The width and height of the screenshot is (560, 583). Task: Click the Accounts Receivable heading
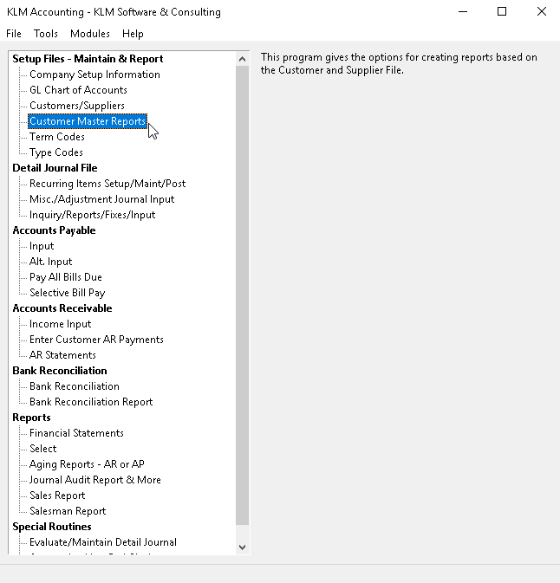tap(62, 308)
